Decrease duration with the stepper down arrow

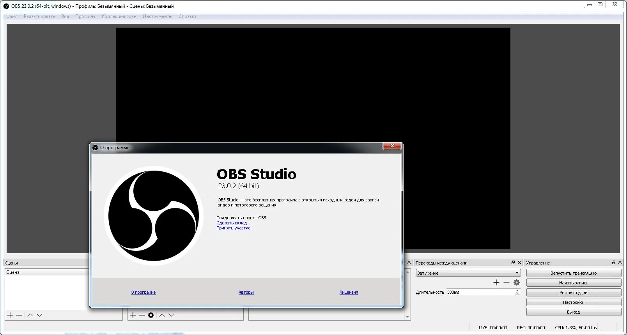tap(517, 293)
